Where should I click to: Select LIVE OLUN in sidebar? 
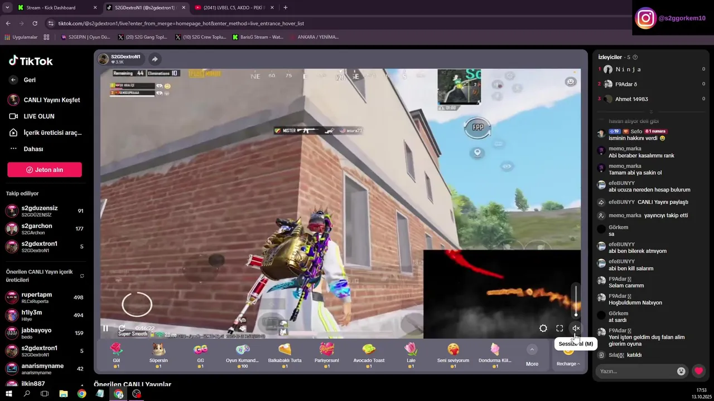(x=32, y=116)
